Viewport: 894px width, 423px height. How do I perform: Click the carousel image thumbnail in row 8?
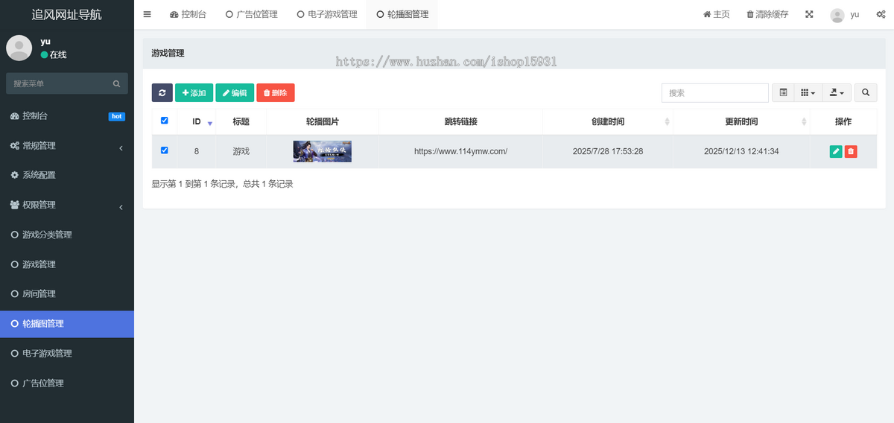coord(322,151)
